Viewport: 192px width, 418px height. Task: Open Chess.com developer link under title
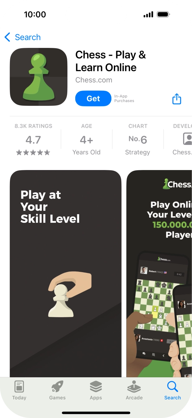click(x=94, y=80)
